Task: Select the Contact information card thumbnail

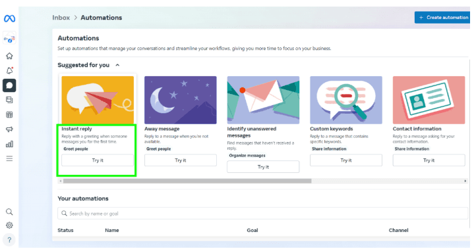Action: (429, 100)
